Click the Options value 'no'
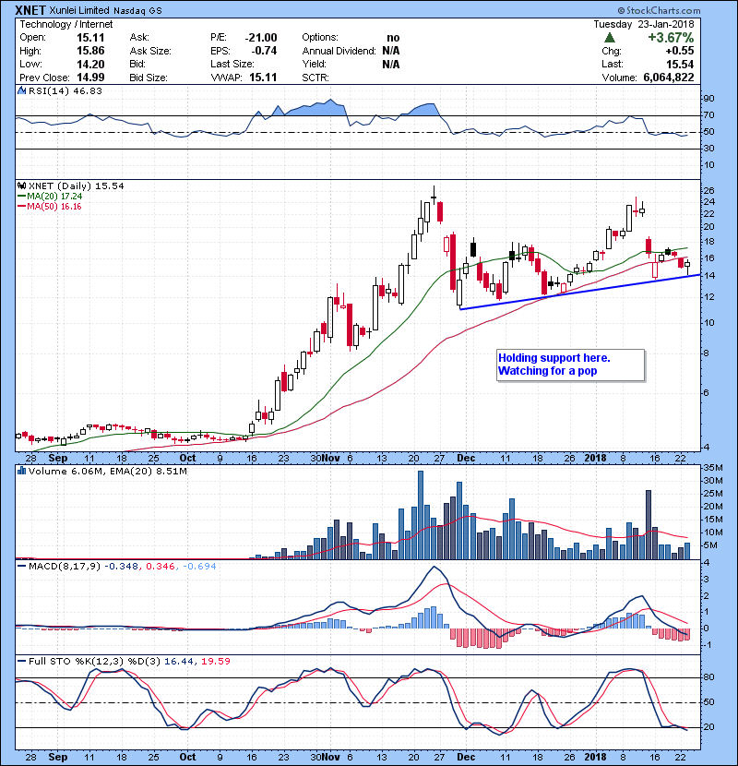Image resolution: width=738 pixels, height=766 pixels. point(393,38)
